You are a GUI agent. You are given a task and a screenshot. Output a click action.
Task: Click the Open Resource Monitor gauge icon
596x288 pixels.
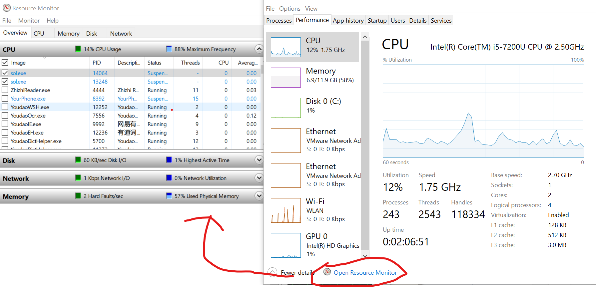[x=327, y=272]
